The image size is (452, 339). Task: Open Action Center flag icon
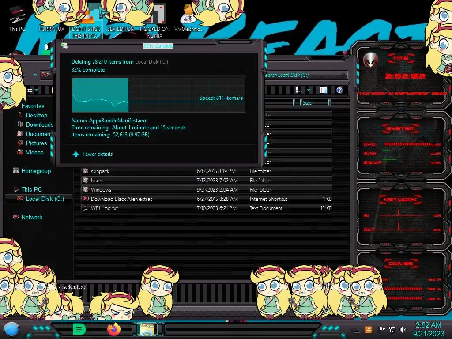click(381, 329)
